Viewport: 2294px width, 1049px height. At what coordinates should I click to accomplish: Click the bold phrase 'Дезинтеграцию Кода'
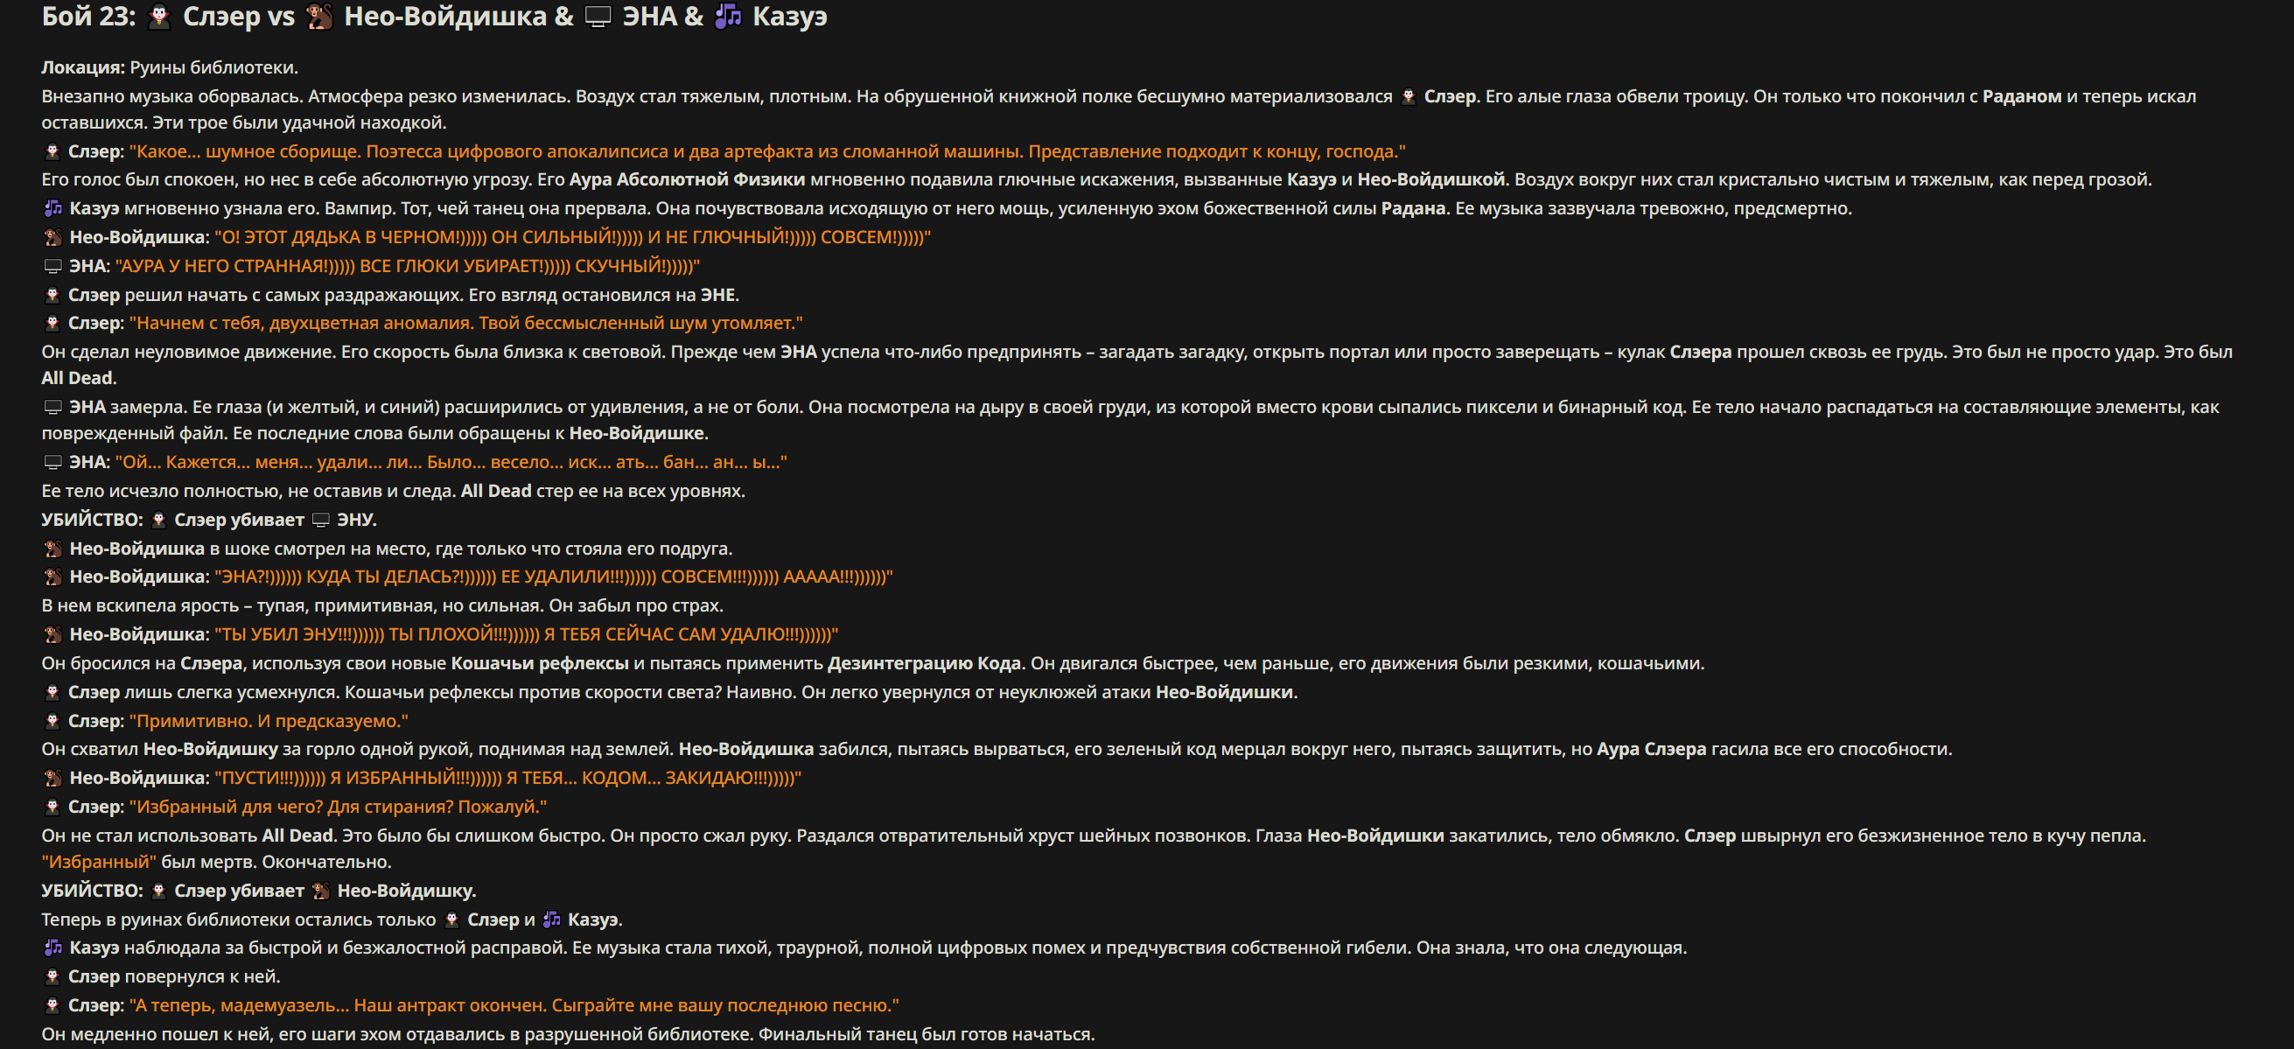(924, 663)
